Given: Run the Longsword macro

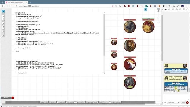Looking at the screenshot, I should click(x=53, y=102).
